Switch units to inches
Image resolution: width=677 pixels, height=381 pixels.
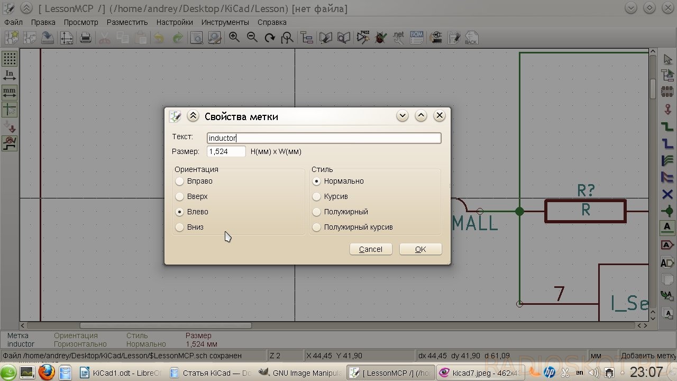click(10, 76)
